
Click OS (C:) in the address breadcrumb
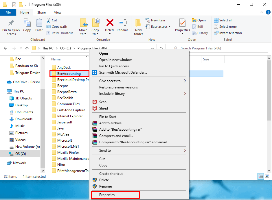coord(65,48)
